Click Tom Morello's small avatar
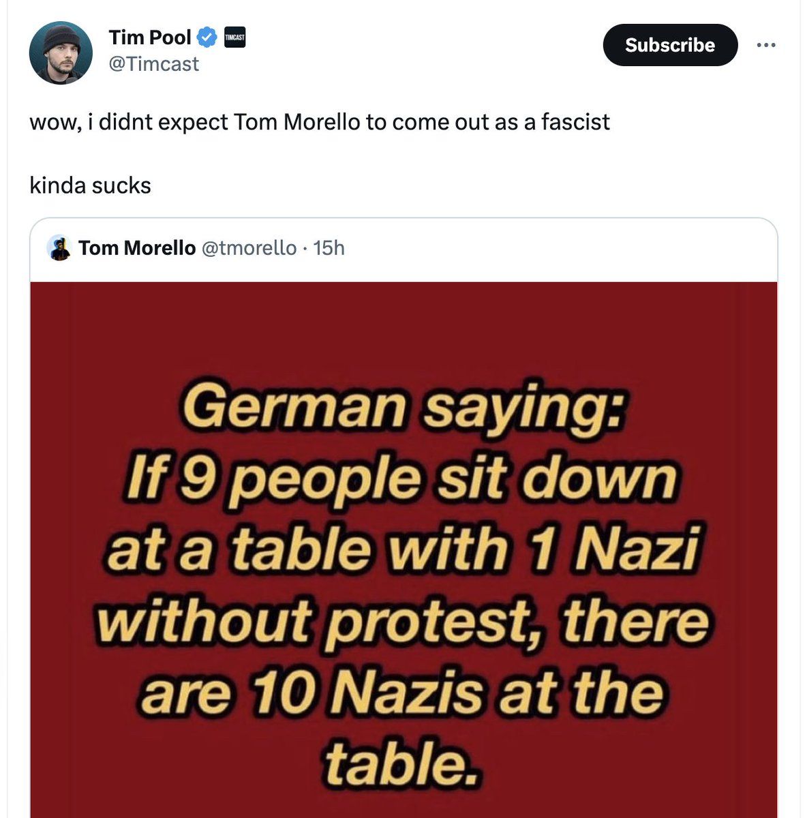This screenshot has width=805, height=818. point(60,248)
